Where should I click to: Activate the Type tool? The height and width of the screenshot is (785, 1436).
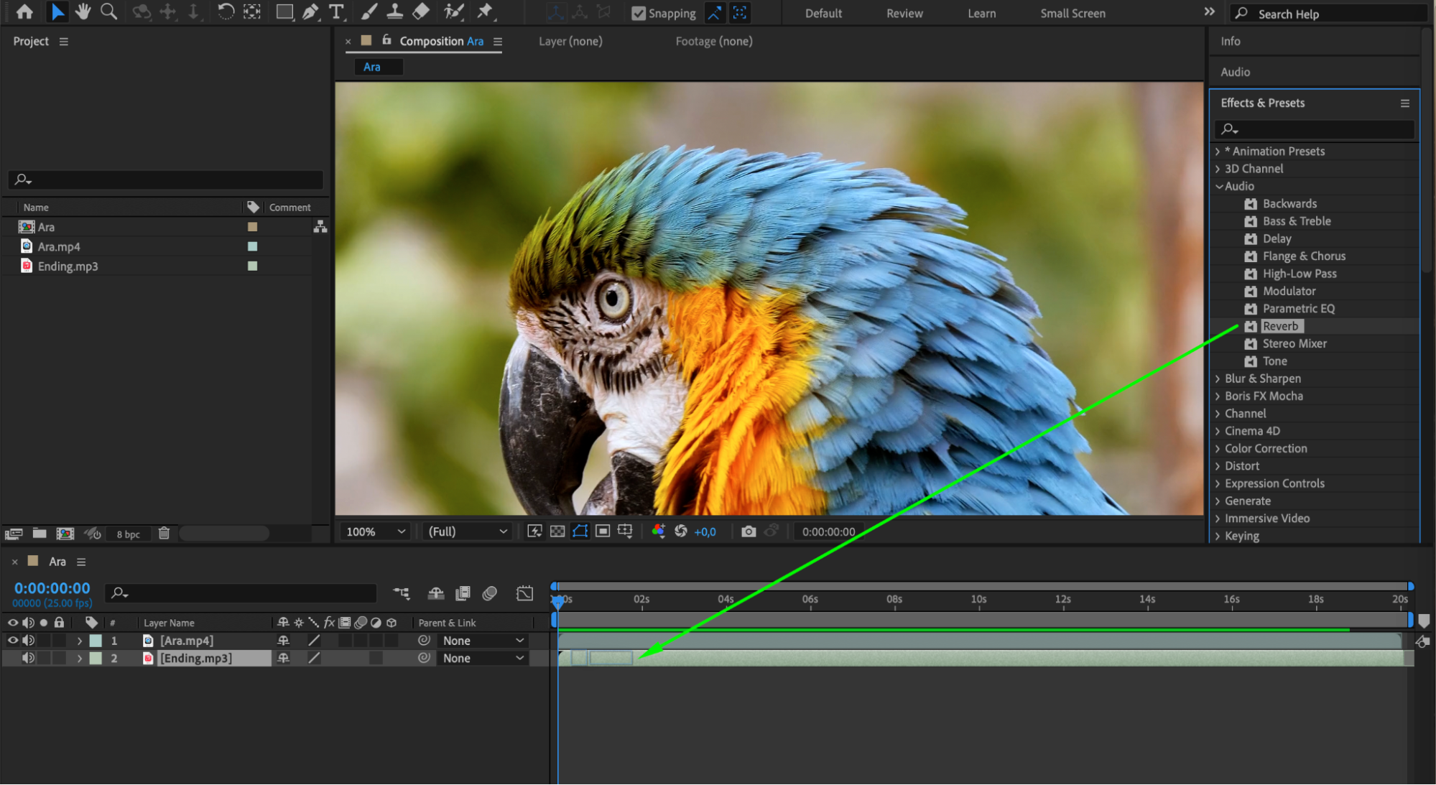click(x=336, y=11)
